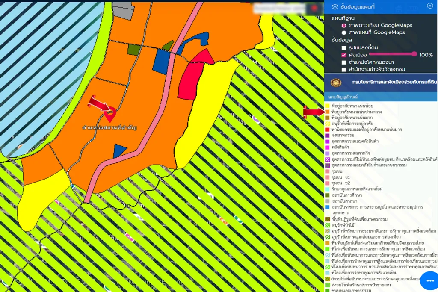Image resolution: width=438 pixels, height=292 pixels.
Task: Enable the ตำแหน่งโคกหนองนา layer checkbox
Action: (x=344, y=62)
